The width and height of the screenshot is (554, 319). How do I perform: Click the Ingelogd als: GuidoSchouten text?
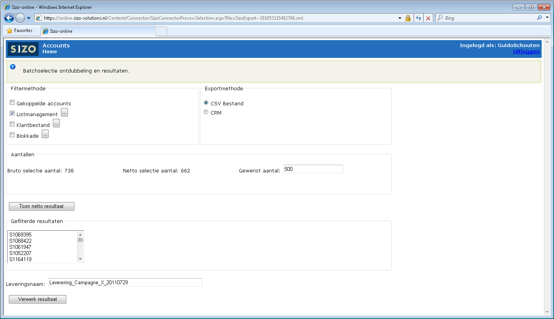tap(500, 46)
